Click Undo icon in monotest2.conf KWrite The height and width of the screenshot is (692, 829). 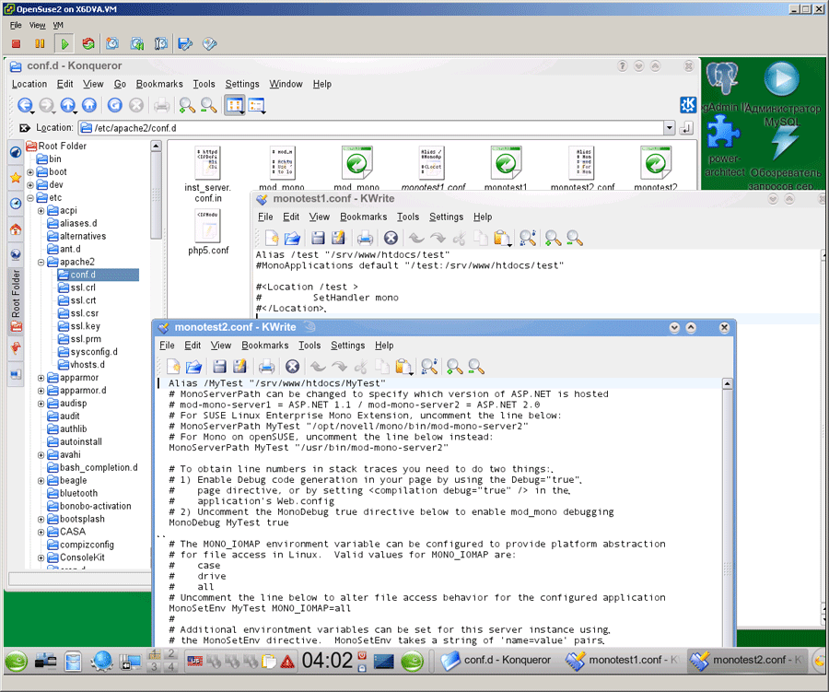point(318,366)
